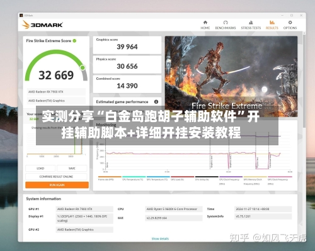The image size is (315, 251).
Task: Click the SAVE button
Action: [72, 169]
